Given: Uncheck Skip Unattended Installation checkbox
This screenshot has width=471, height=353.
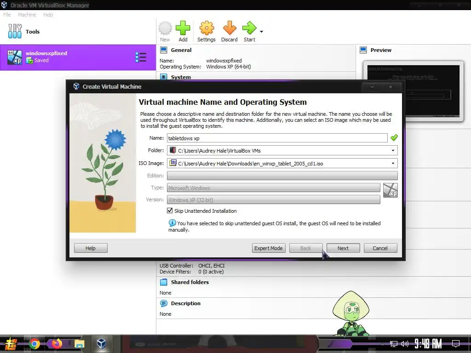Looking at the screenshot, I should pyautogui.click(x=170, y=211).
